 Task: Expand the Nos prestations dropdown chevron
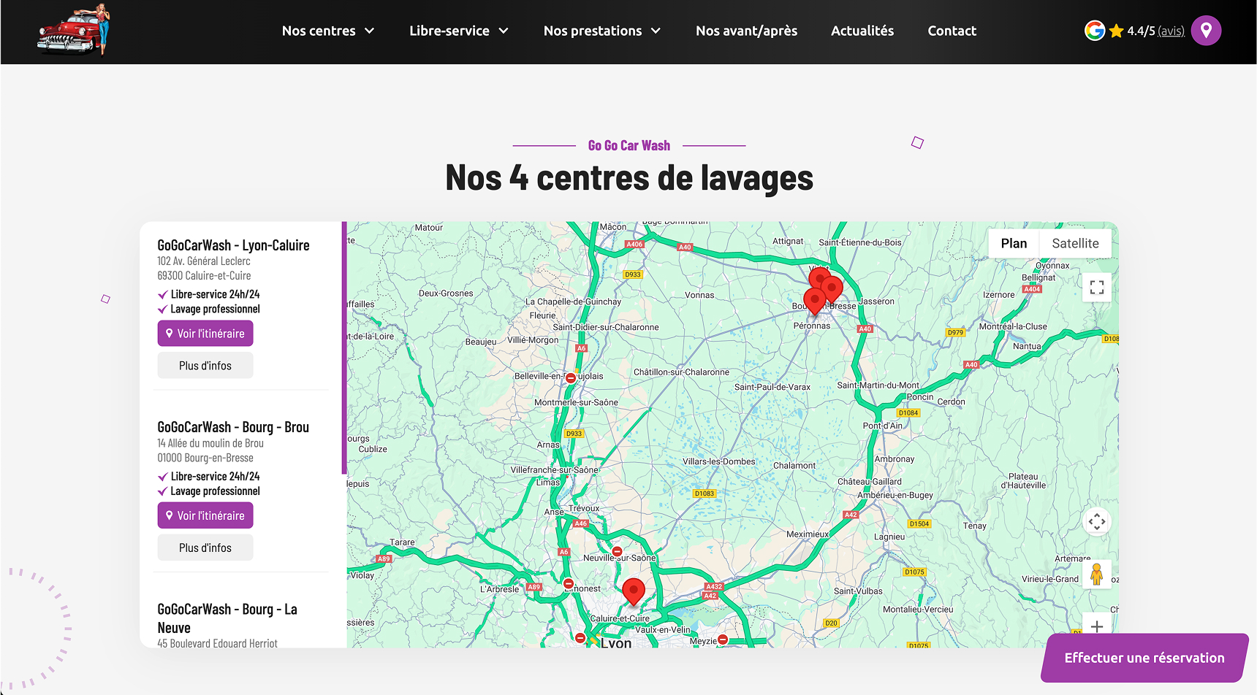[656, 31]
